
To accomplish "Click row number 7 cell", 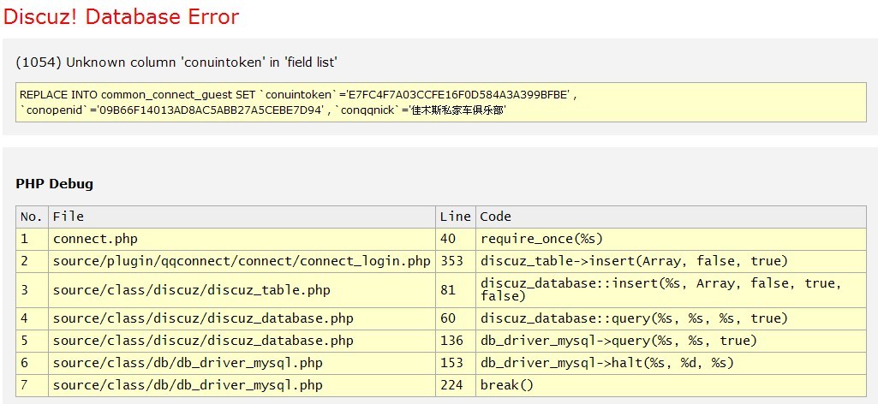I will click(x=32, y=385).
